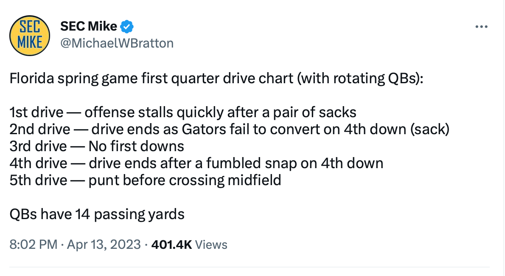Select the "2nd drive" text line

[229, 130]
